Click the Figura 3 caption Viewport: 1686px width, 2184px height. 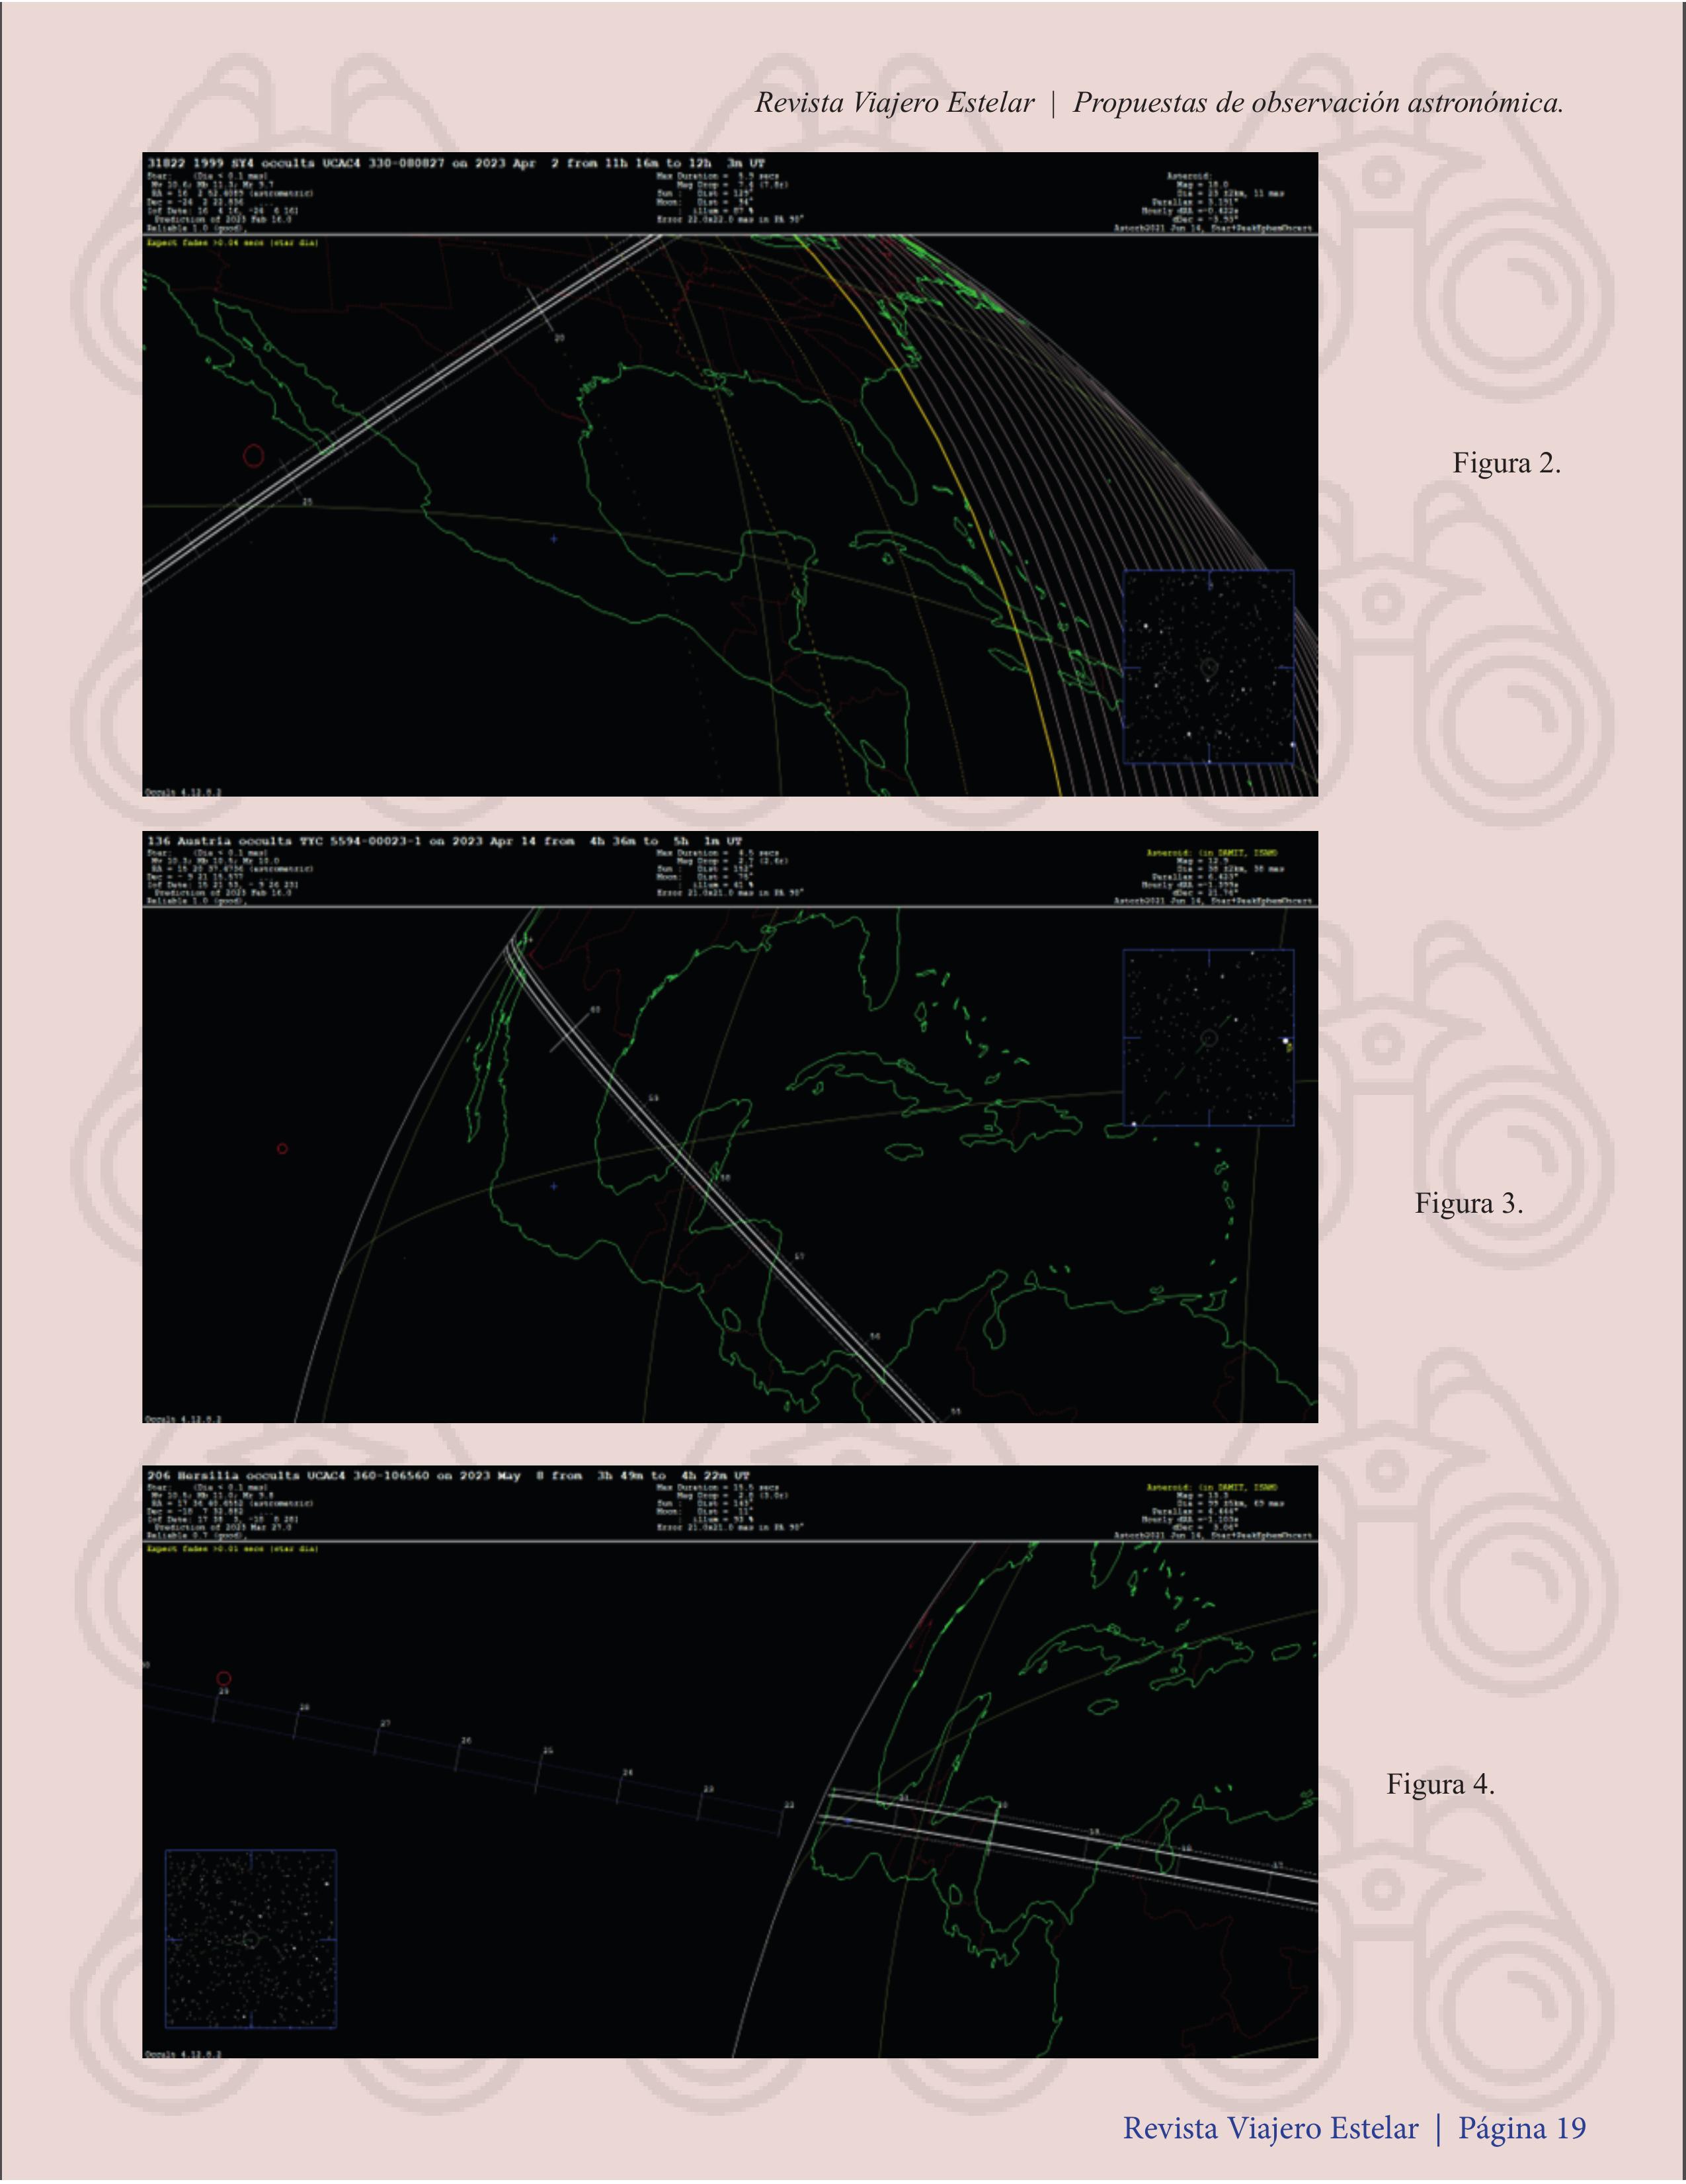(1468, 1203)
